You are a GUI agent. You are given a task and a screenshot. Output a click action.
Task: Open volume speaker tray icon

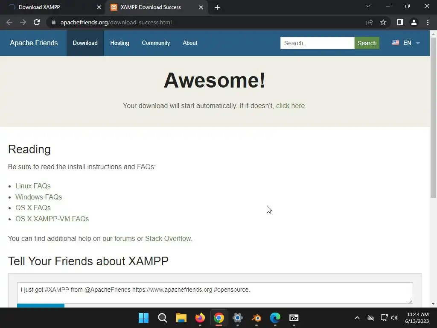click(x=394, y=318)
